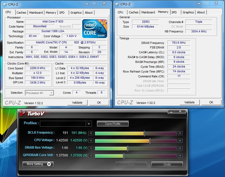Lower QPI/DRAM Core Volt with left arrow
The height and width of the screenshot is (177, 225).
coord(91,156)
